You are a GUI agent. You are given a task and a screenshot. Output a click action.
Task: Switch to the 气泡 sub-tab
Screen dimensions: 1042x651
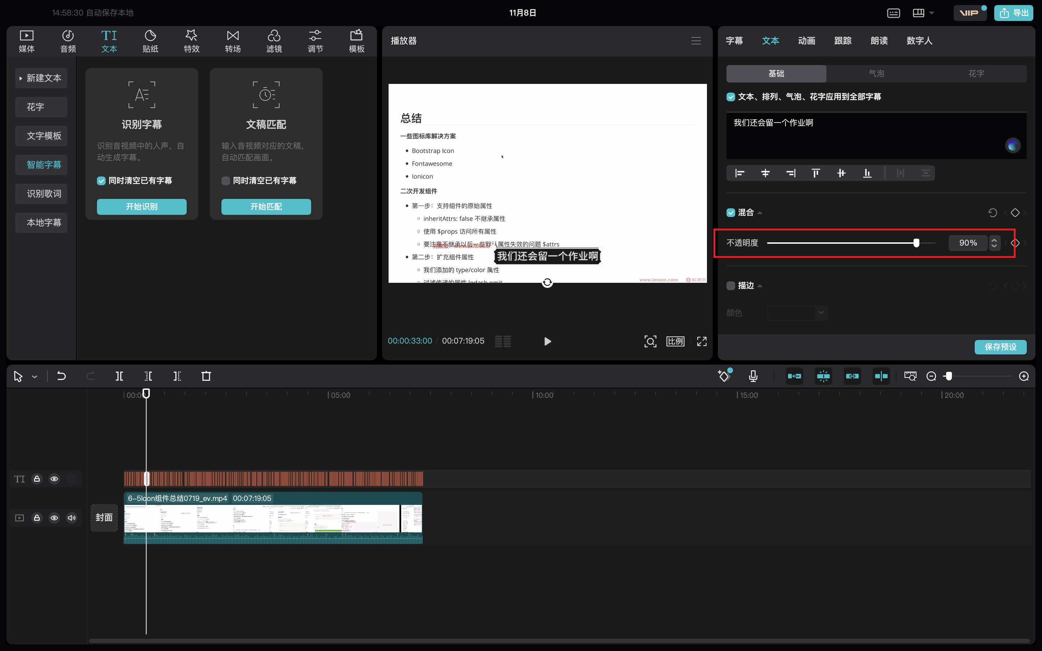coord(876,74)
